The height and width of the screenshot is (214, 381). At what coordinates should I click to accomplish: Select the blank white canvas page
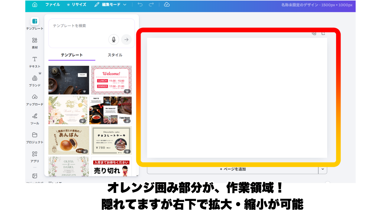(237, 98)
